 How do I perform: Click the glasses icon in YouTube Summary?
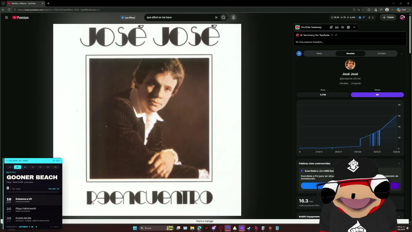[337, 27]
